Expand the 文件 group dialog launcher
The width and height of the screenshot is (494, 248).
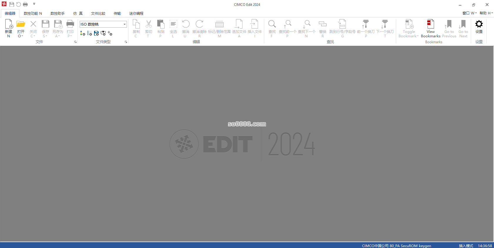tap(75, 42)
